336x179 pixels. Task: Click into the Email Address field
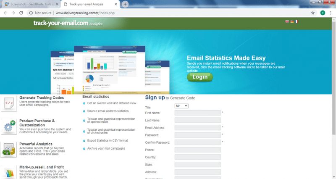pos(197,128)
